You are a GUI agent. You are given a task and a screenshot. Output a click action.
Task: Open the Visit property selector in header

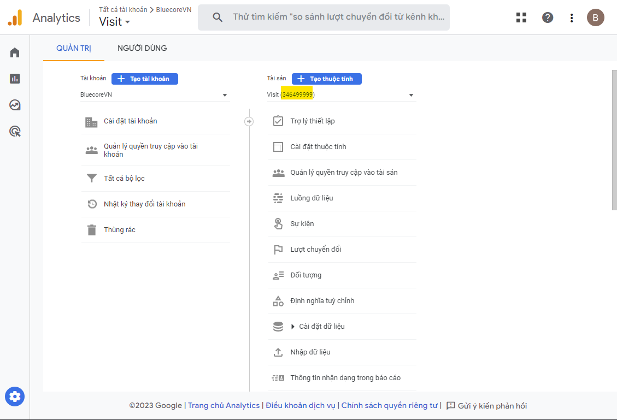click(x=115, y=22)
